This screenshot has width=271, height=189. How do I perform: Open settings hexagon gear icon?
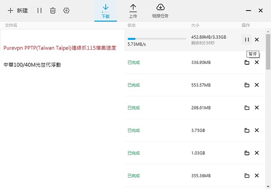tap(66, 11)
